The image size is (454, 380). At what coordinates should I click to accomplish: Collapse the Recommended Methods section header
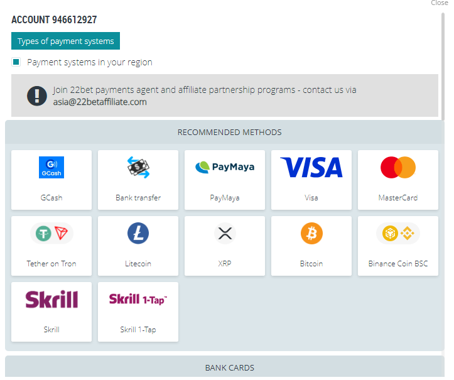[229, 133]
